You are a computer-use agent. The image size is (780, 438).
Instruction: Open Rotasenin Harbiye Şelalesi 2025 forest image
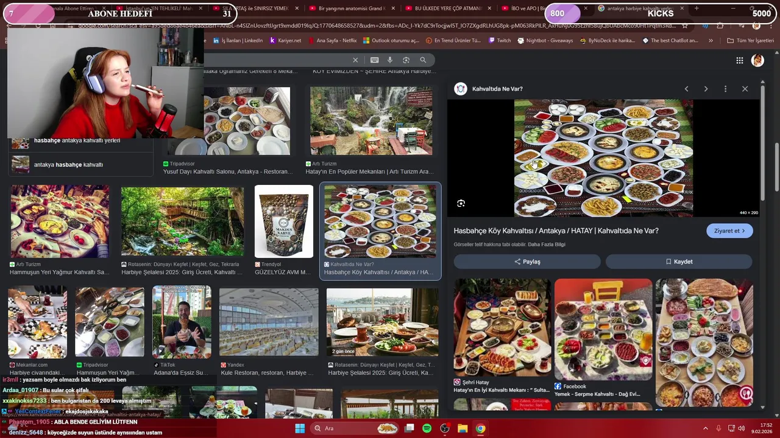[x=182, y=221]
